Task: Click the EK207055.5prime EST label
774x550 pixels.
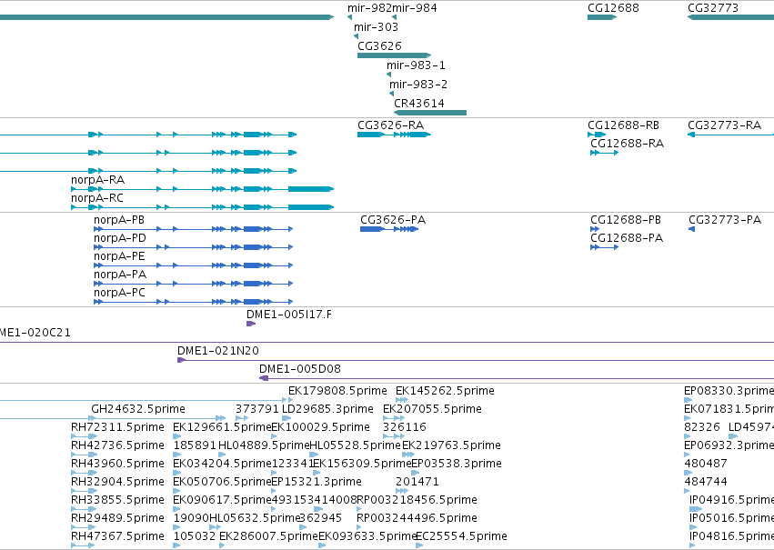Action: [x=432, y=409]
